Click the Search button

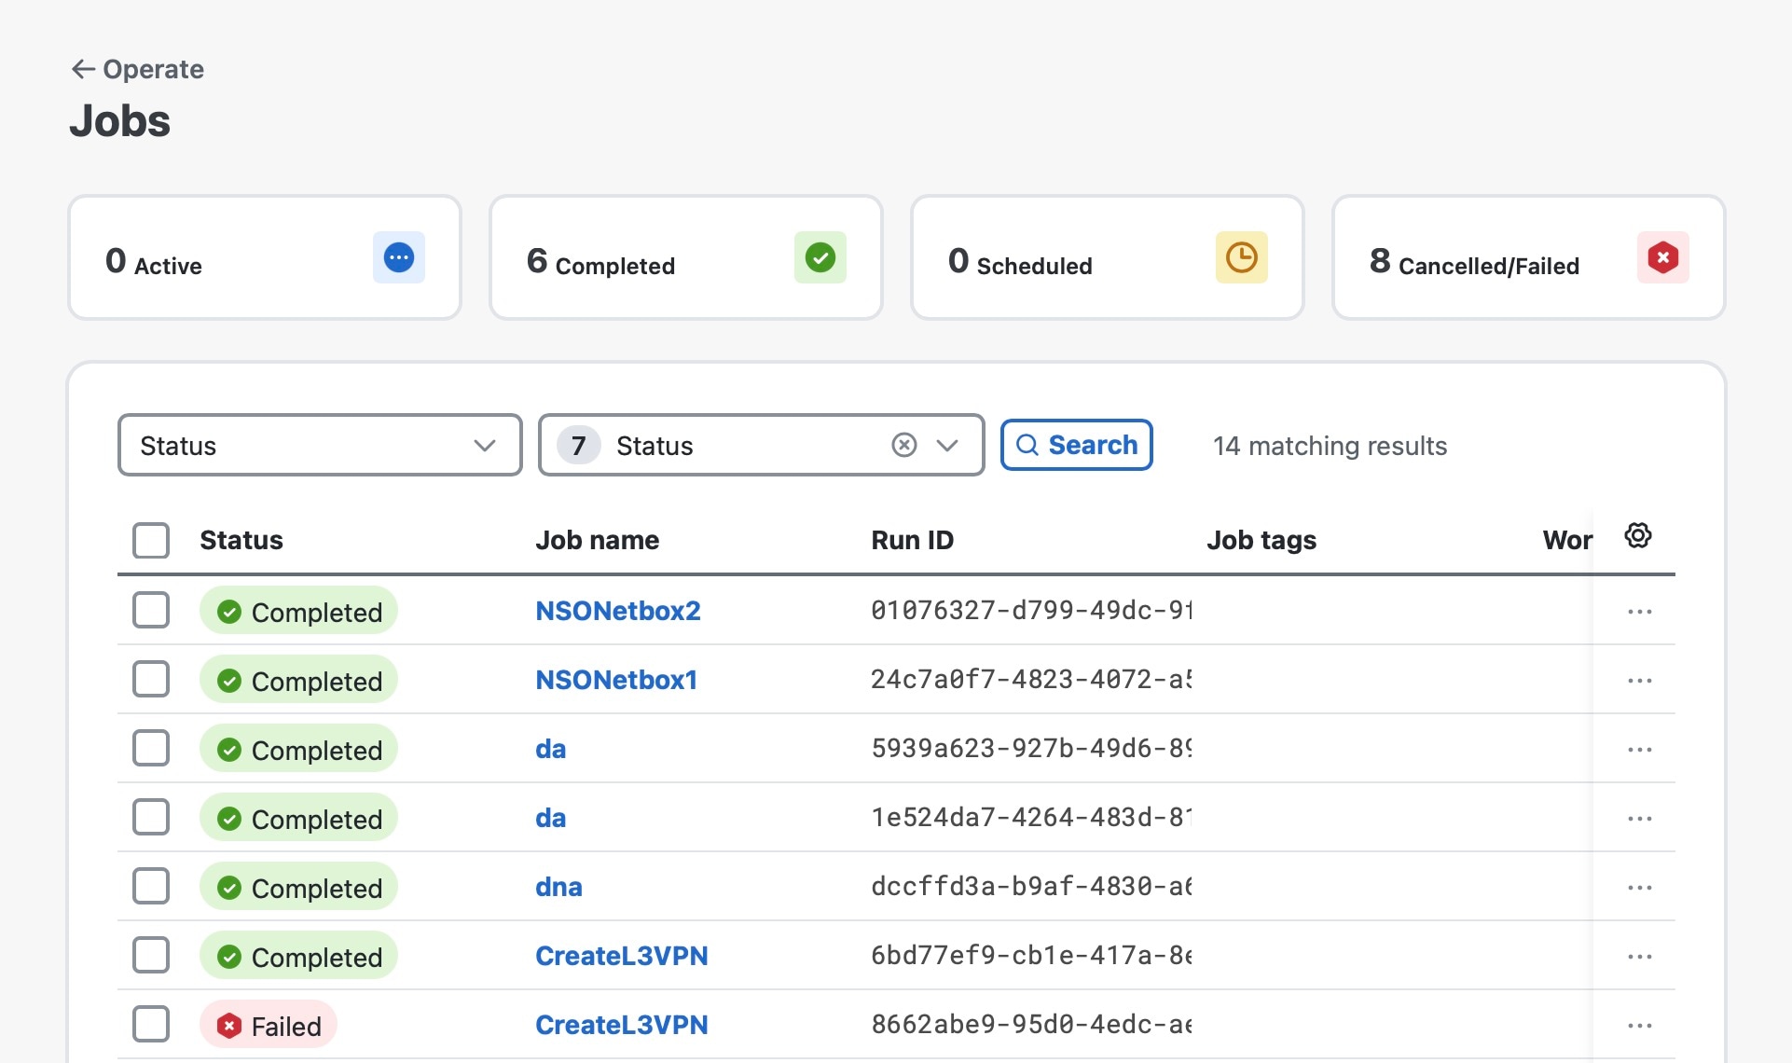click(x=1077, y=445)
